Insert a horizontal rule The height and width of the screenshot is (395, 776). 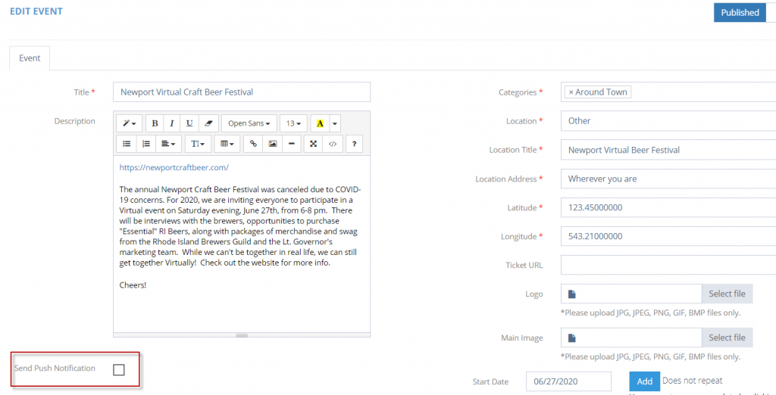pos(292,143)
